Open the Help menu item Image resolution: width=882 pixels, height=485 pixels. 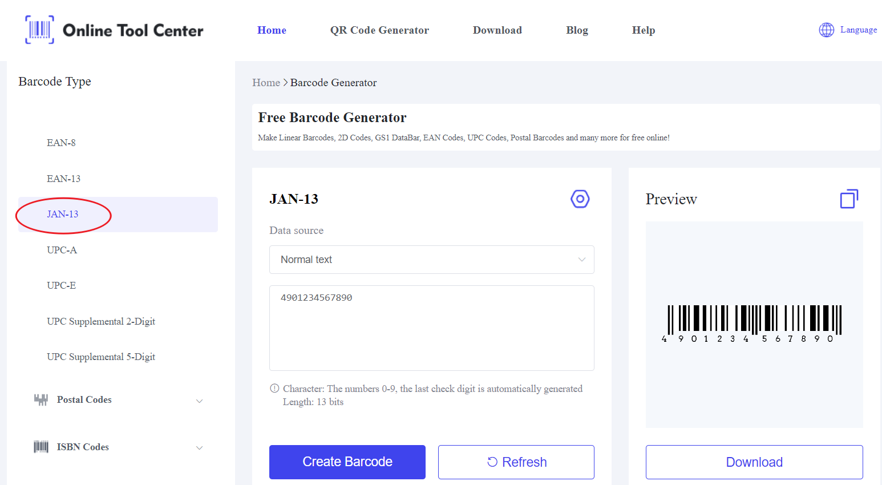tap(644, 30)
